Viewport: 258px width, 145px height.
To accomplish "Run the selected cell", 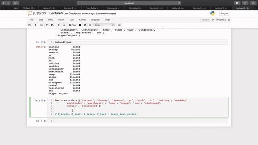I will (73, 25).
